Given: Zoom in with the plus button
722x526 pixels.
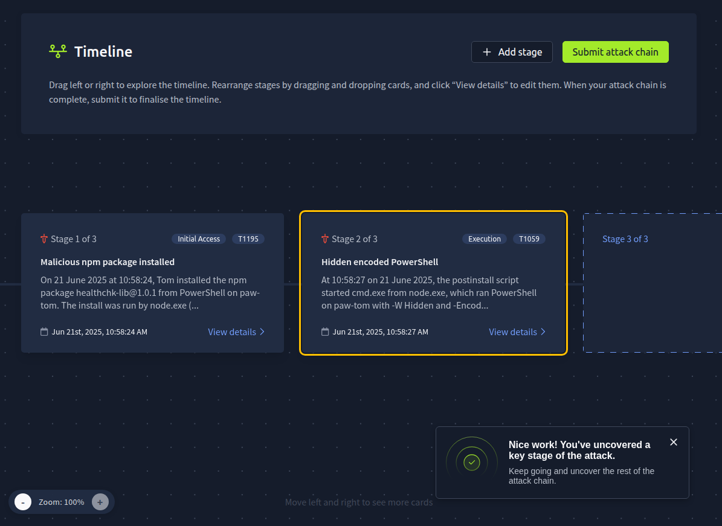Looking at the screenshot, I should coord(100,502).
